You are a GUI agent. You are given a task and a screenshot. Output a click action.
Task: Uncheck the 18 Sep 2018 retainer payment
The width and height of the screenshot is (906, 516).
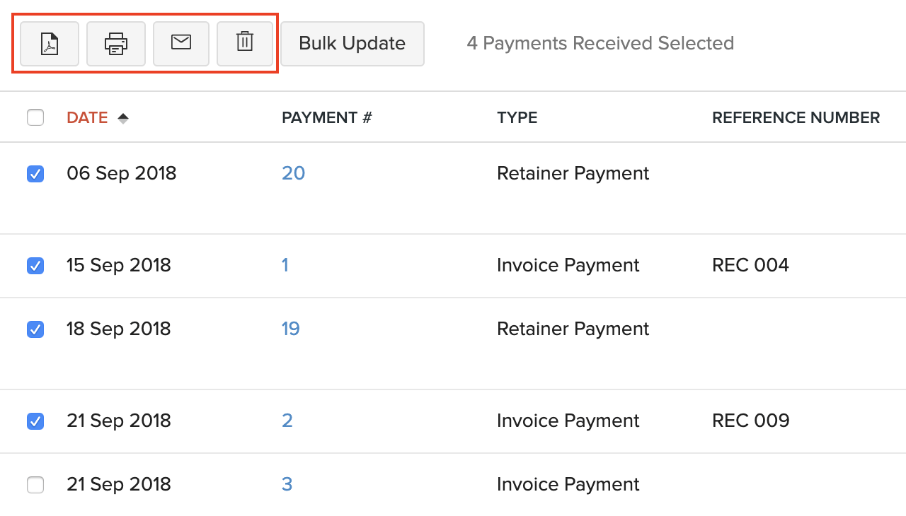point(35,329)
